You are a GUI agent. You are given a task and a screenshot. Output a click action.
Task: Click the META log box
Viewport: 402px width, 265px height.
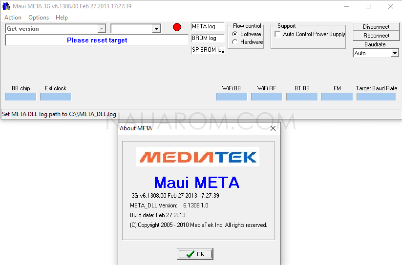click(208, 26)
